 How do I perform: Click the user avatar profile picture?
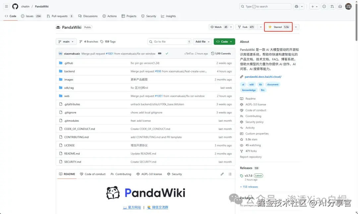tap(348, 6)
